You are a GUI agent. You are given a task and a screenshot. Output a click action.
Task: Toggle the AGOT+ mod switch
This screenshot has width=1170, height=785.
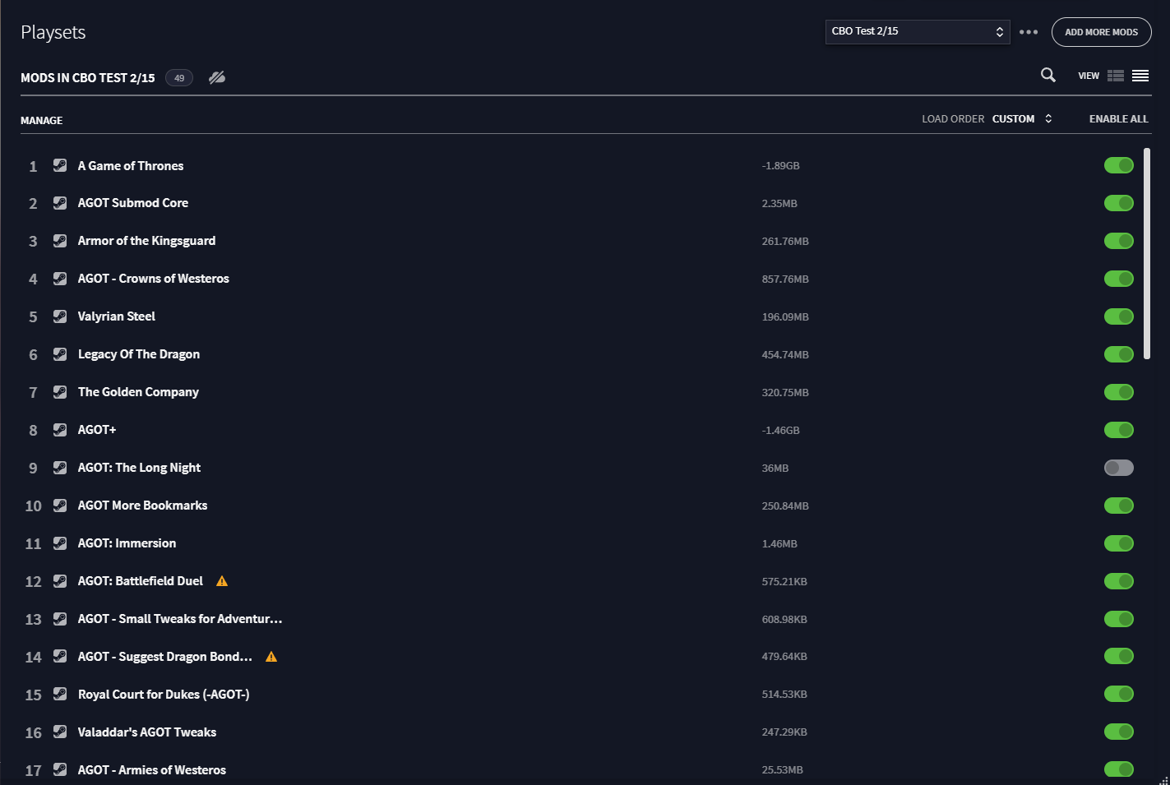click(1119, 430)
